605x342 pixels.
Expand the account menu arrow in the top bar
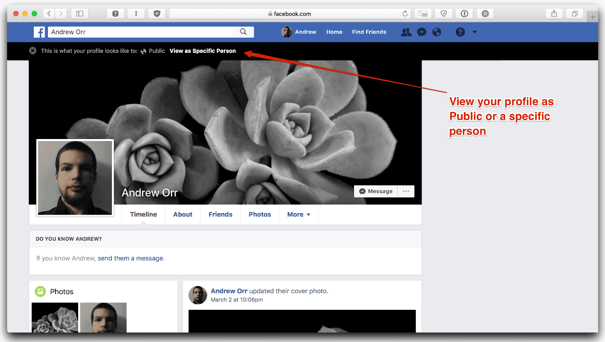tap(474, 32)
